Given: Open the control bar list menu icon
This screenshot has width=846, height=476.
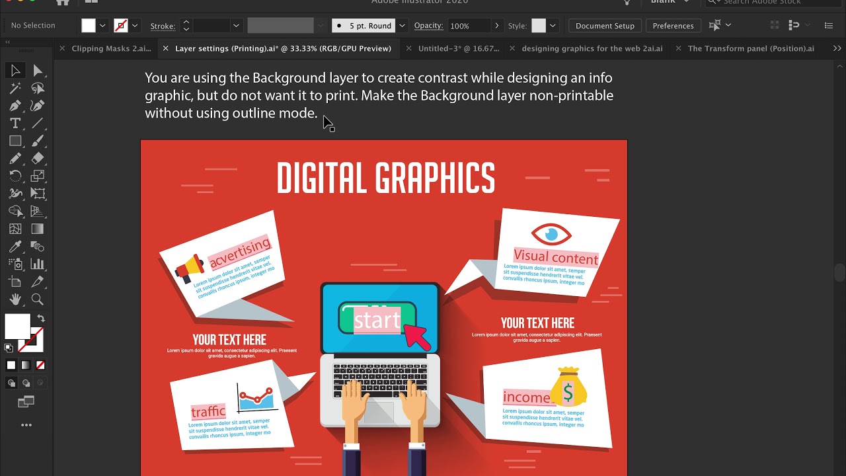Looking at the screenshot, I should [x=829, y=26].
